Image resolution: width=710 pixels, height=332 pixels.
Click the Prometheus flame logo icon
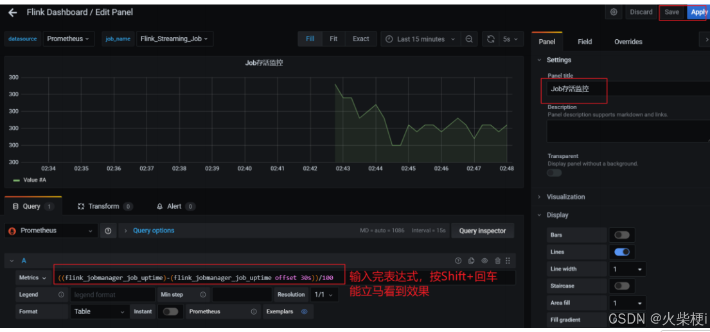[x=13, y=231]
